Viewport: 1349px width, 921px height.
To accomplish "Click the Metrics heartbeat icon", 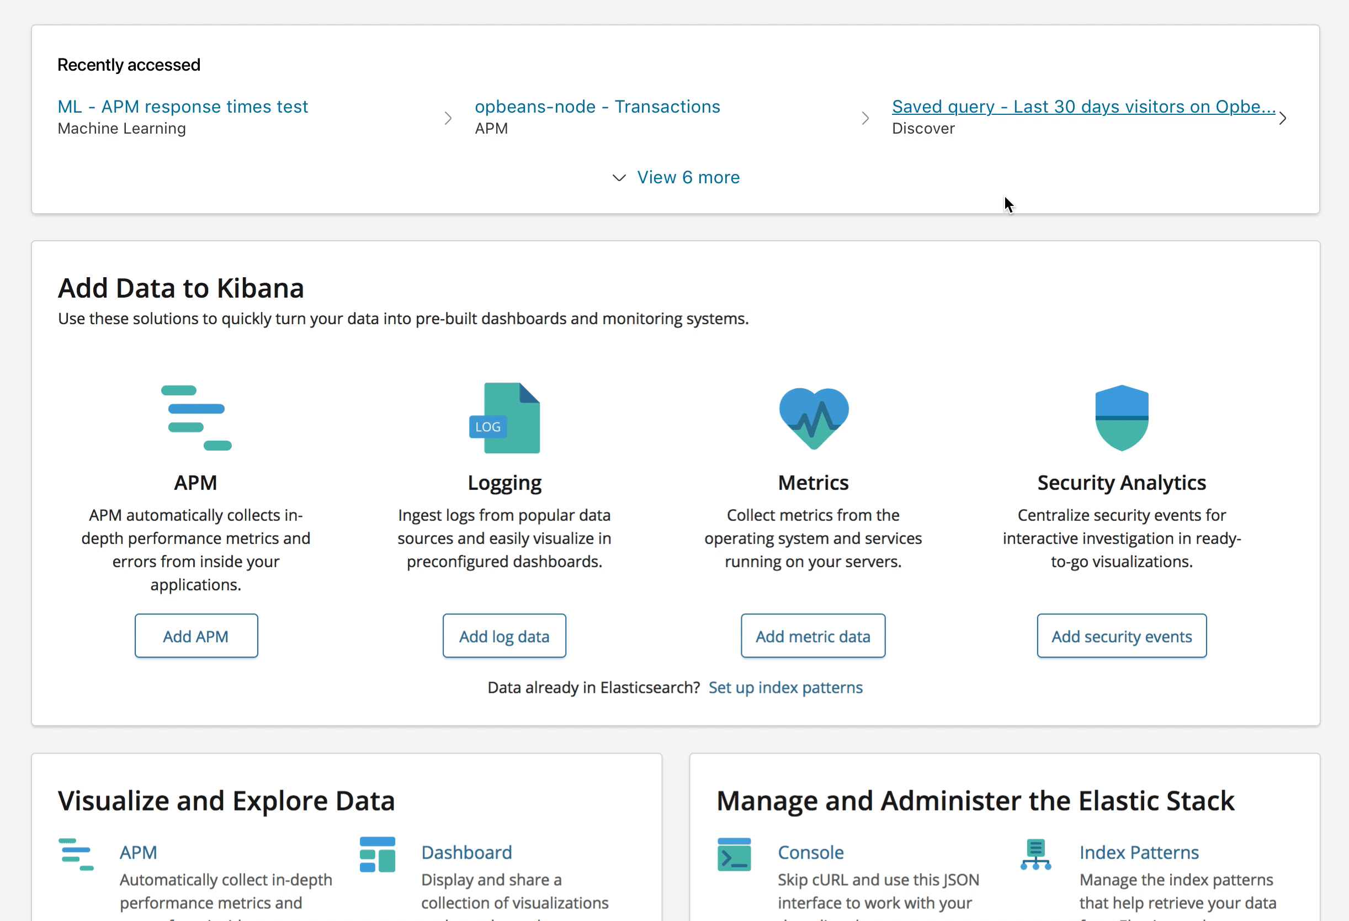I will pyautogui.click(x=813, y=417).
